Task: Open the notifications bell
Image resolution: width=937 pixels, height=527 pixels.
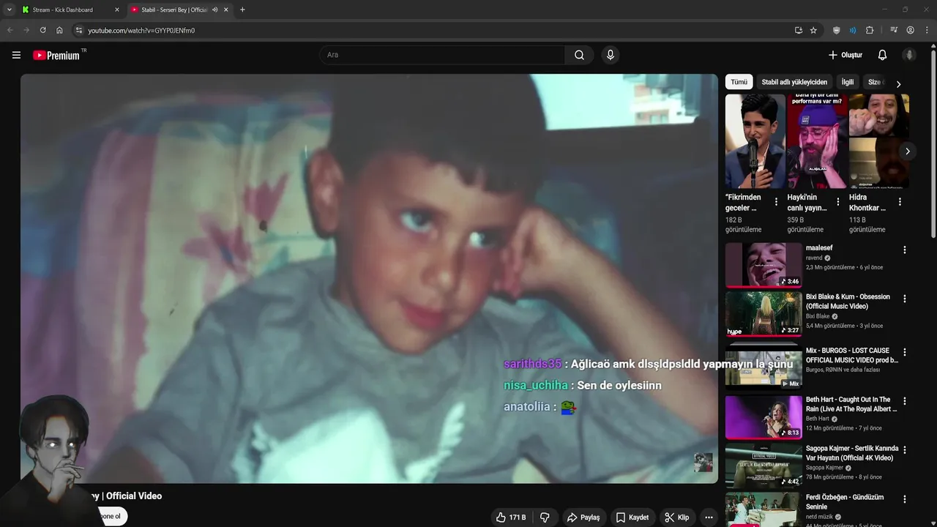Action: click(882, 55)
